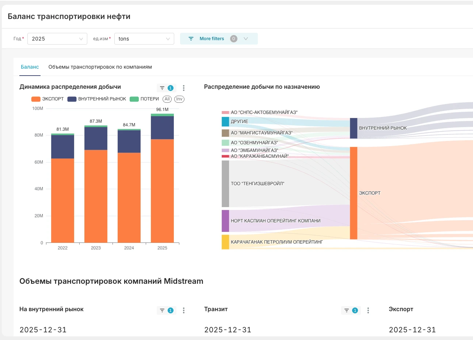This screenshot has height=340, width=473.
Task: Toggle ЭКСПОРТ legend series
Action: [47, 99]
